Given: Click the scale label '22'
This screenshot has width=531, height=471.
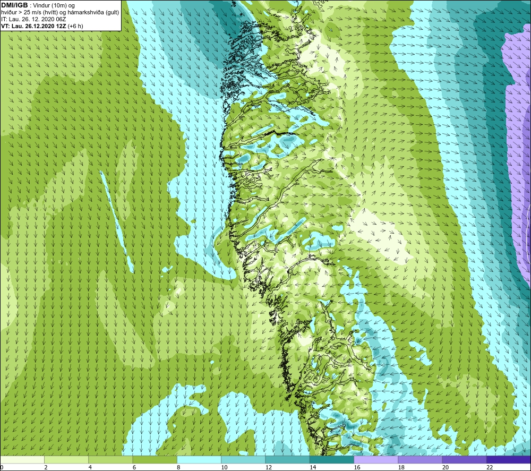Looking at the screenshot, I should coord(490,468).
